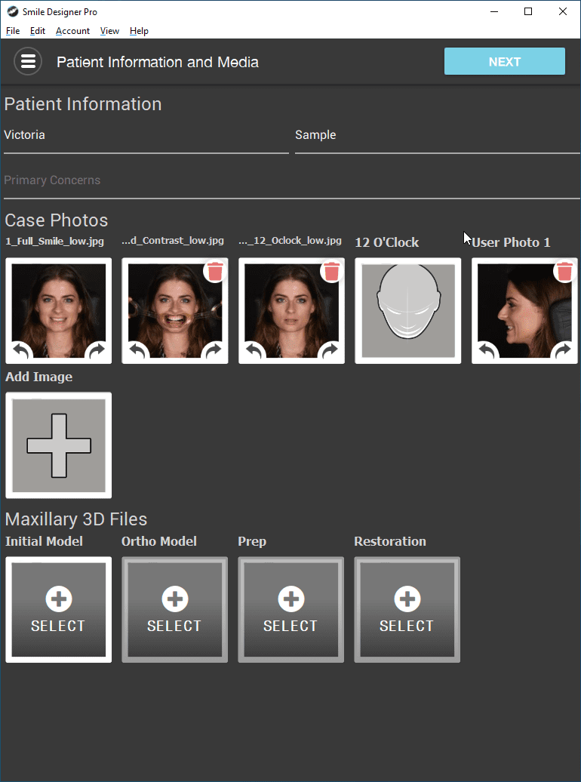
Task: Select an Ortho Model file
Action: 175,610
